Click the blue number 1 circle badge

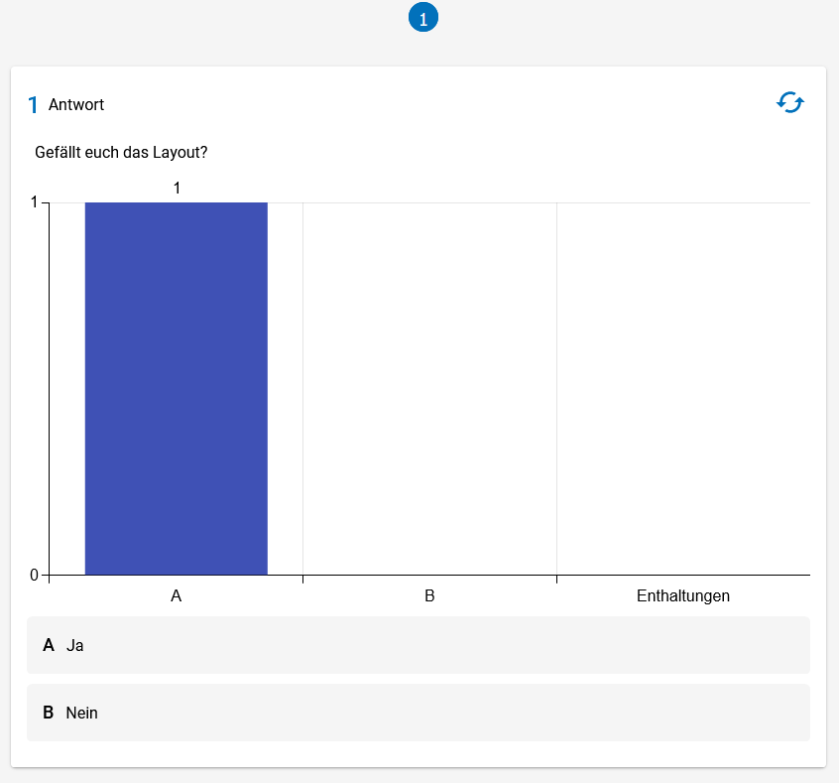click(x=423, y=17)
